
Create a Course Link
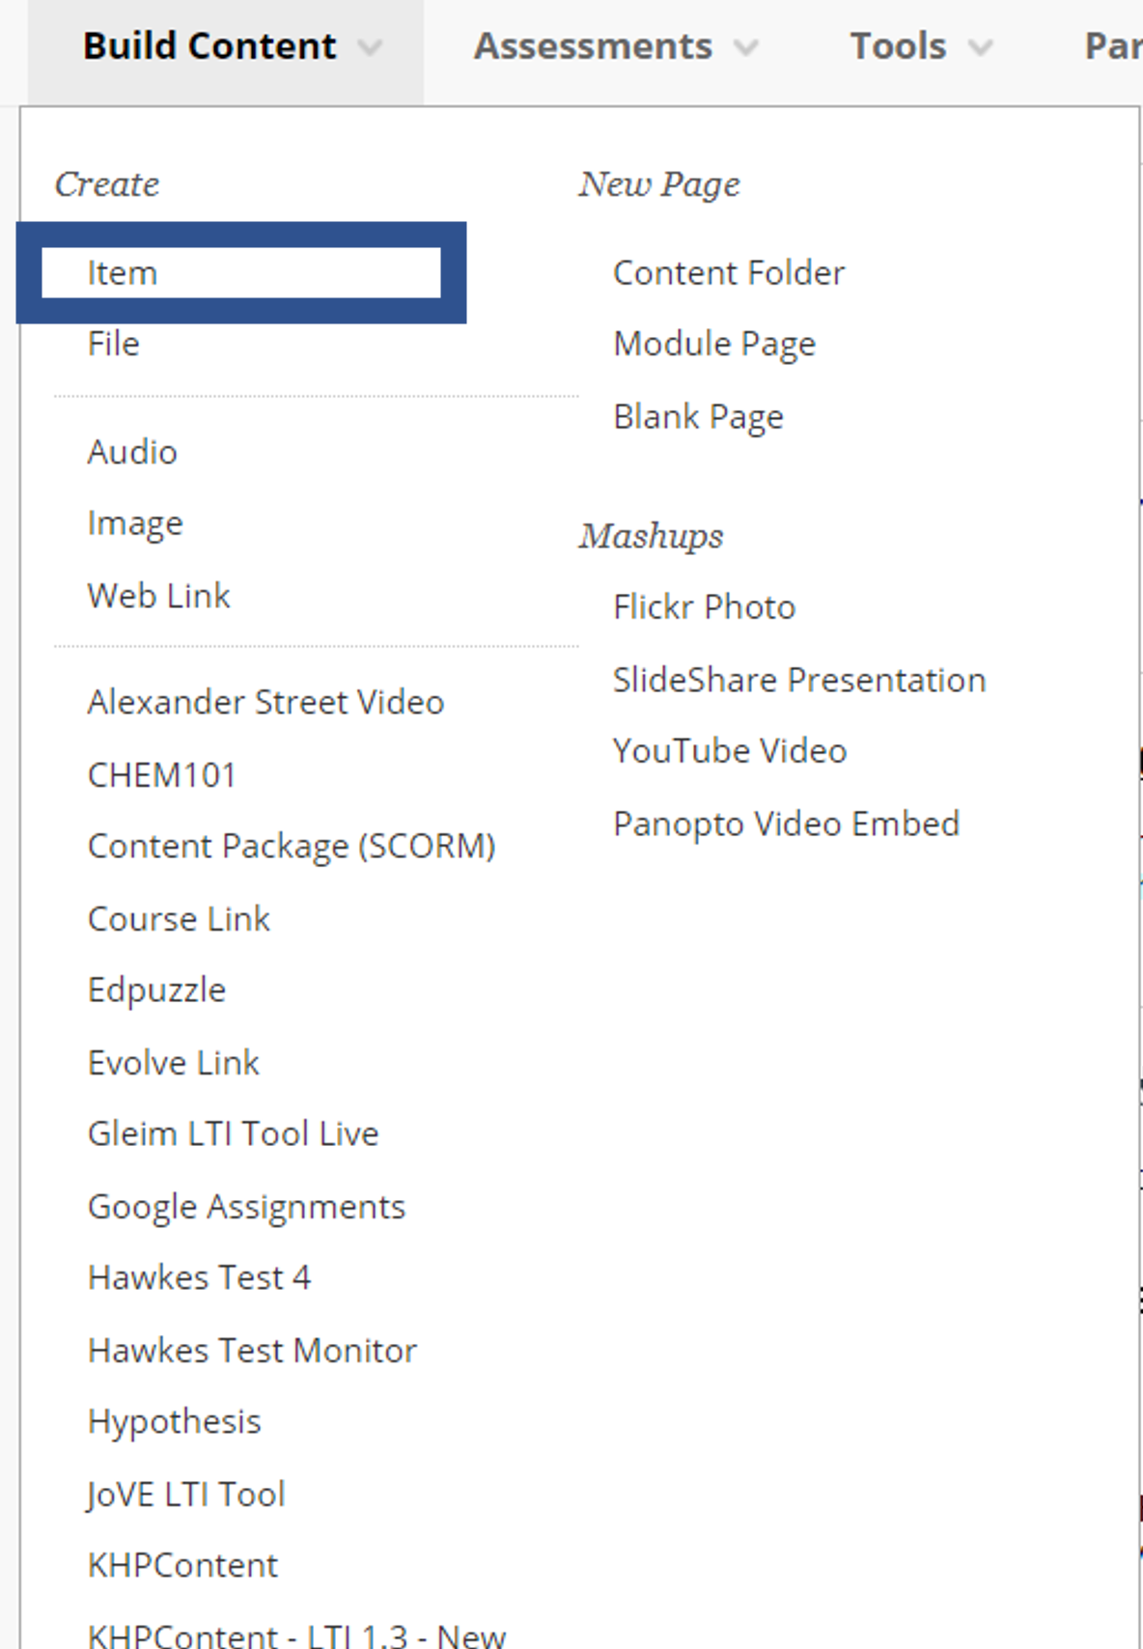coord(179,918)
